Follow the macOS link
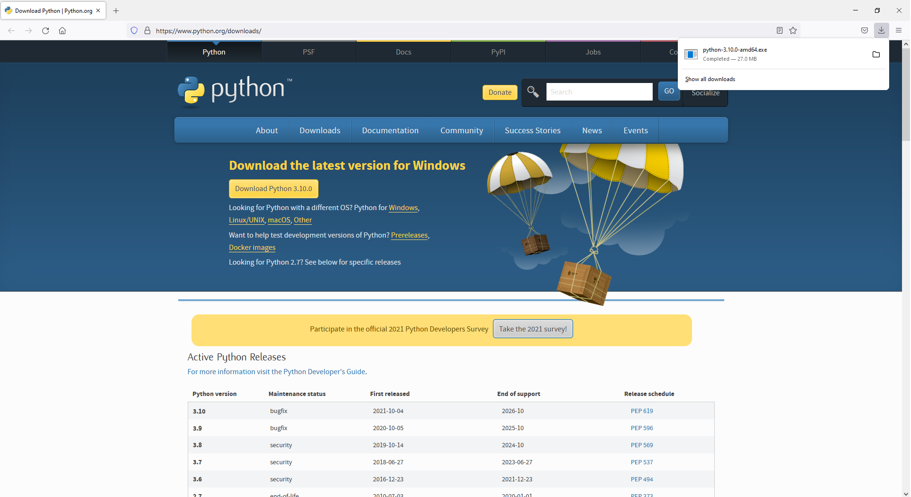 tap(279, 220)
